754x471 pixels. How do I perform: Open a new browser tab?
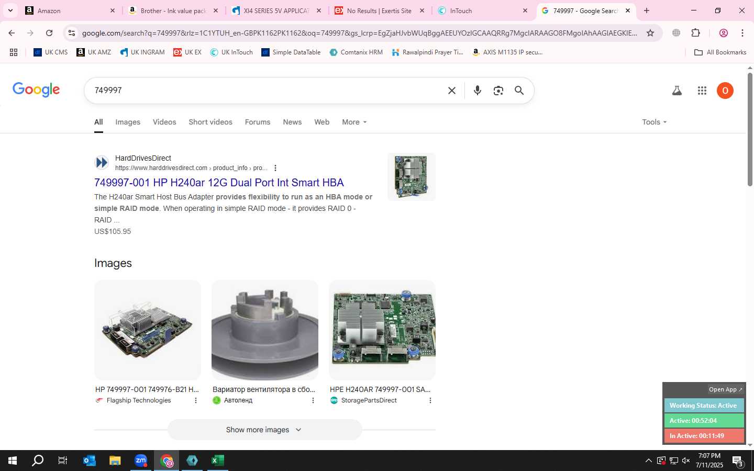647,10
